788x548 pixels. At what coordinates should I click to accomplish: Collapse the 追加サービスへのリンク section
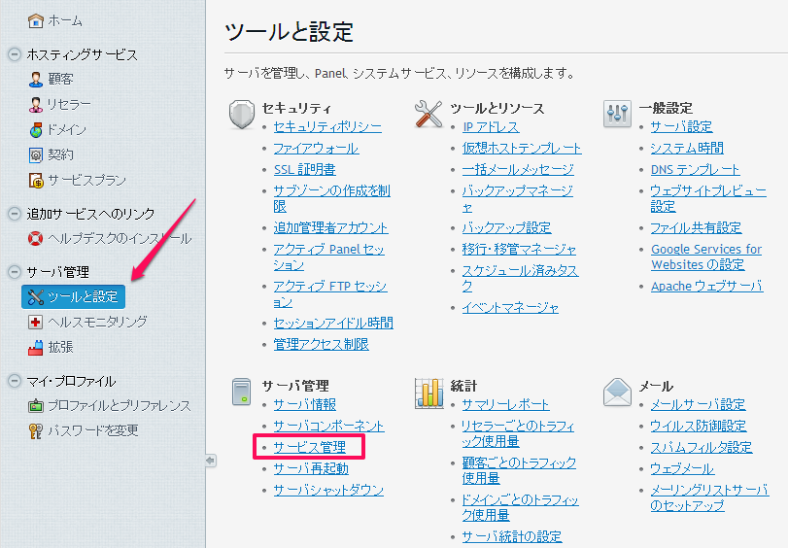click(x=14, y=214)
